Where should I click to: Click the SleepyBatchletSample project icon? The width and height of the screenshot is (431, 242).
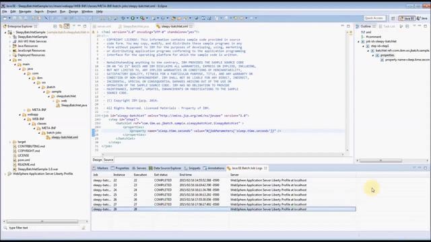tap(10, 32)
